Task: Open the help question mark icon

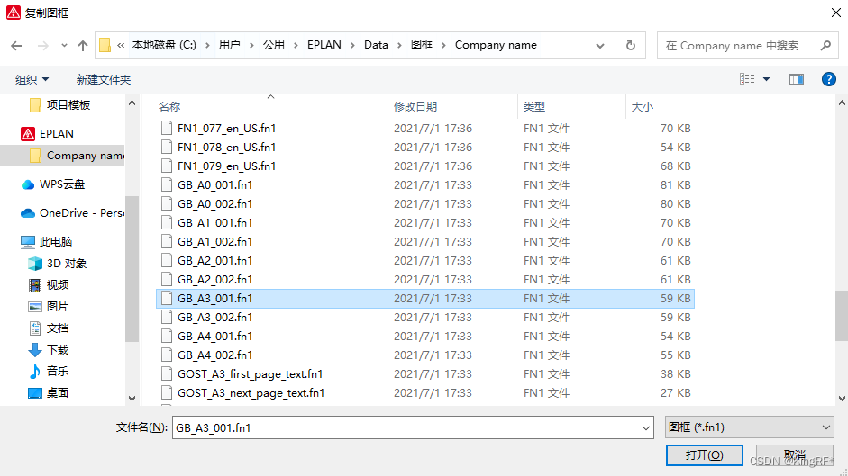Action: click(x=828, y=79)
